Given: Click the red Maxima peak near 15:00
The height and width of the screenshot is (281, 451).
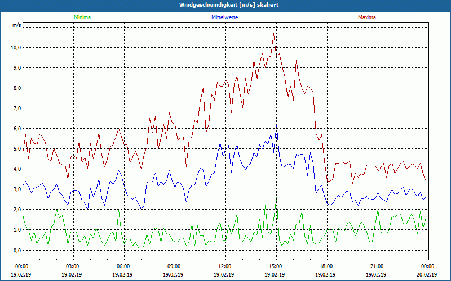Looking at the screenshot, I should [x=273, y=34].
